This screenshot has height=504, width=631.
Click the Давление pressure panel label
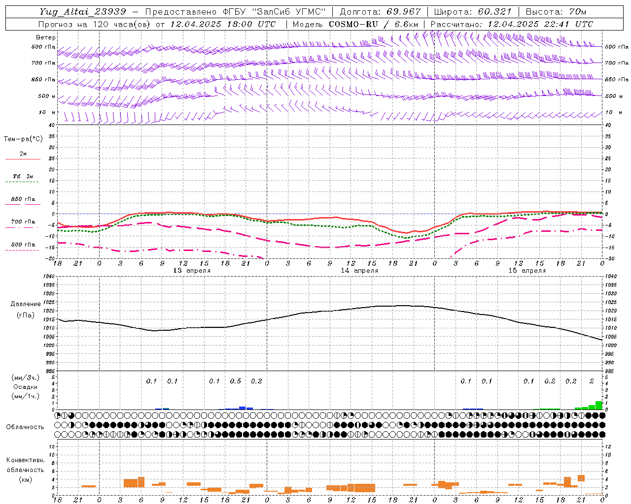tap(26, 304)
